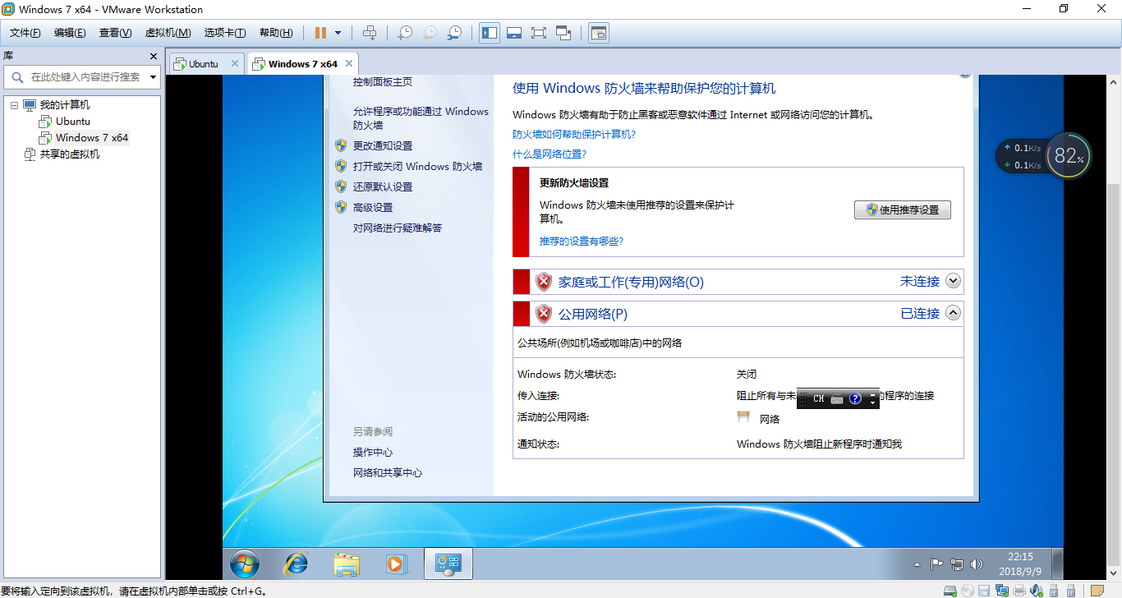The width and height of the screenshot is (1122, 598).
Task: Open the guest network tray icon
Action: point(957,564)
